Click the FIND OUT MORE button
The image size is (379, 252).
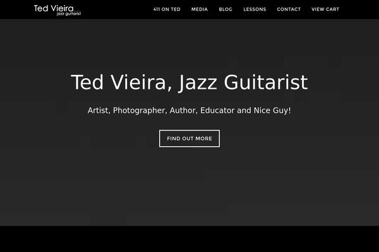click(x=189, y=139)
